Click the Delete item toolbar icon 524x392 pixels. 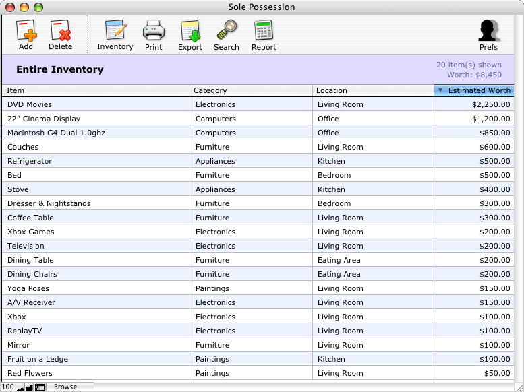click(61, 30)
